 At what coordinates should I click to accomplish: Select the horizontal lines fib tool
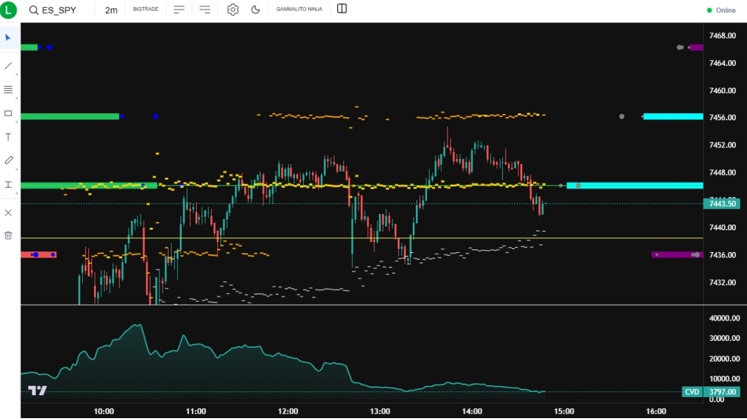point(8,90)
